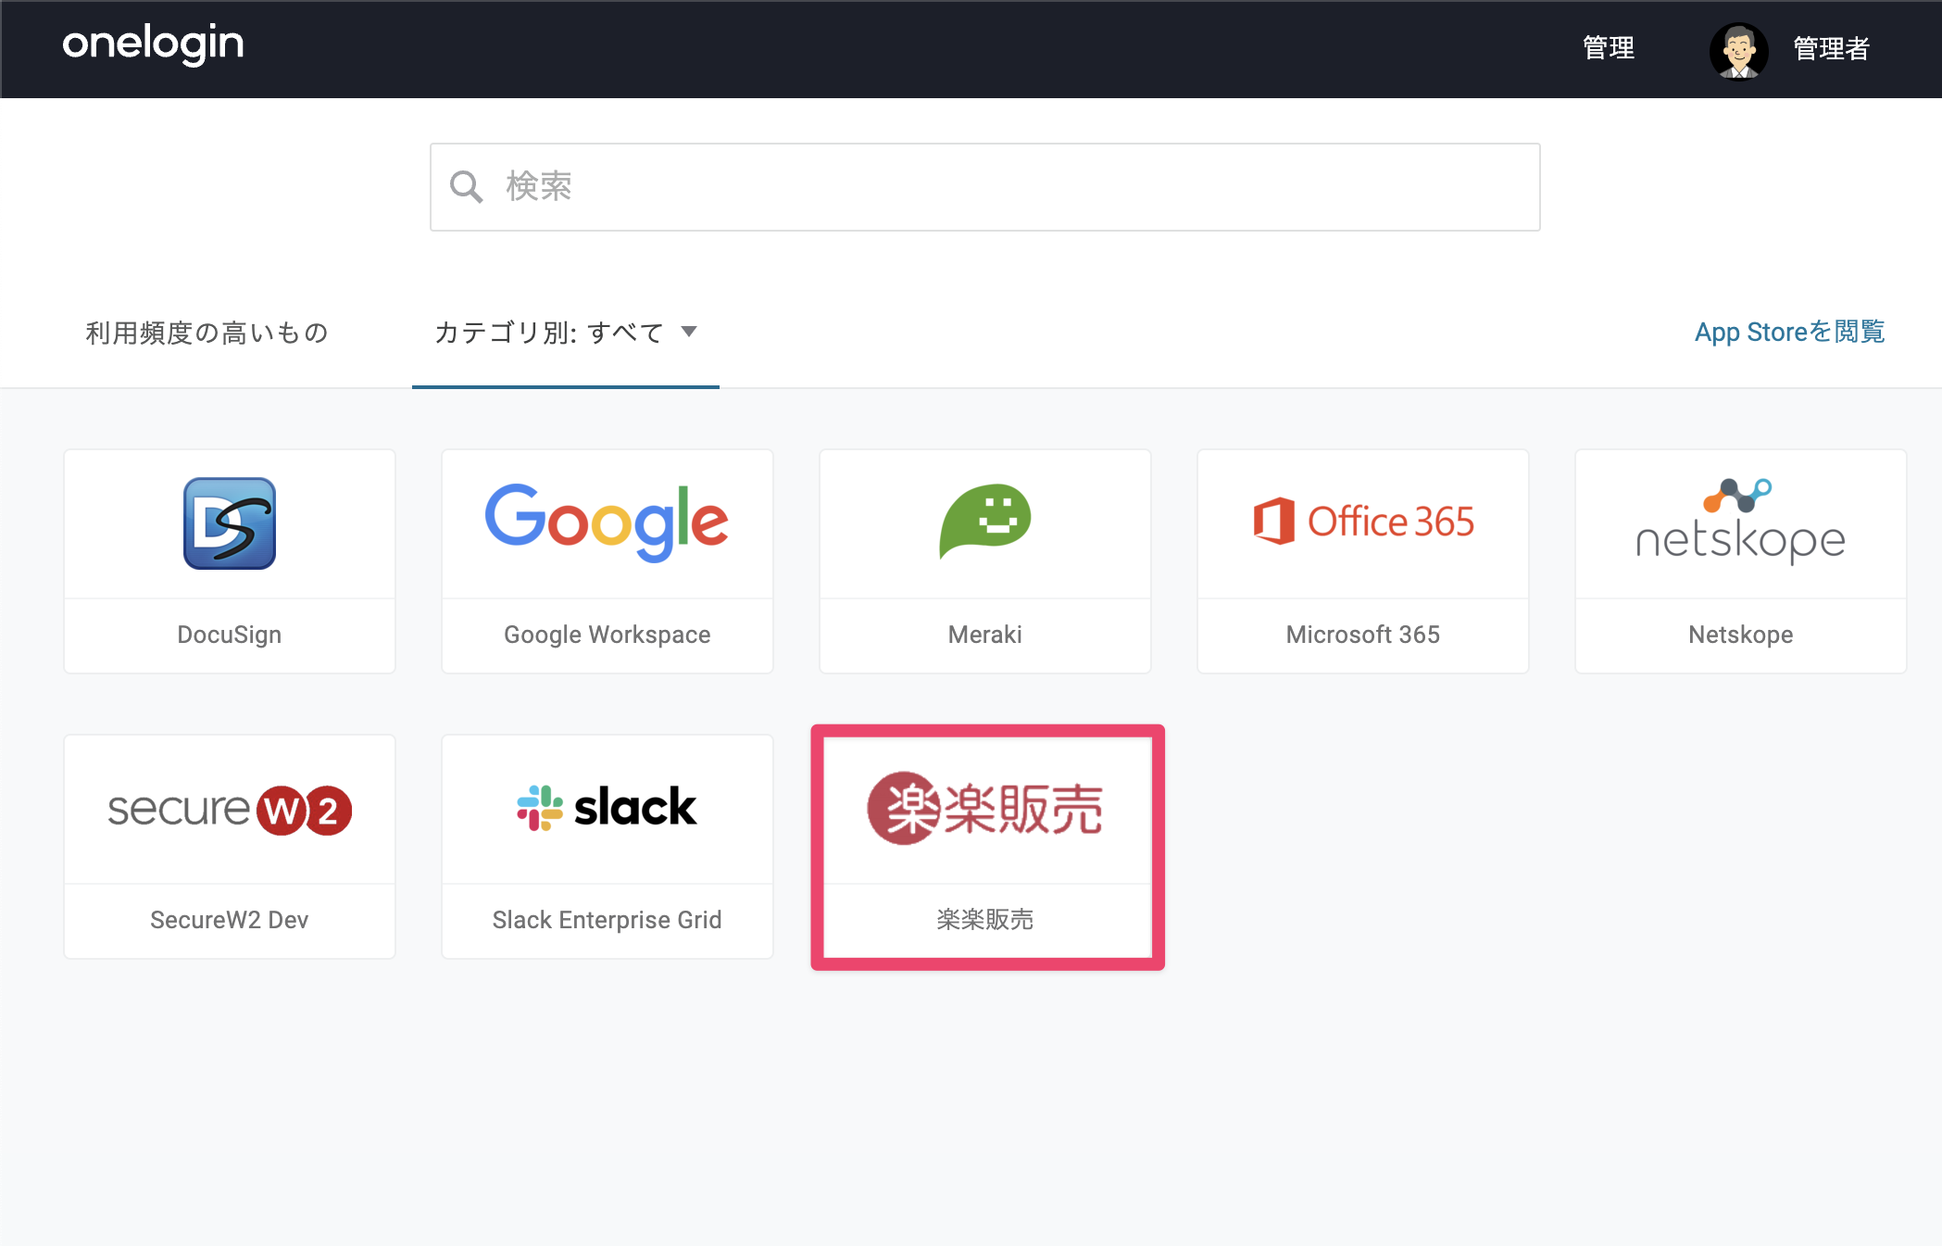The width and height of the screenshot is (1942, 1246).
Task: Open the Meraki green smiley icon
Action: (985, 521)
